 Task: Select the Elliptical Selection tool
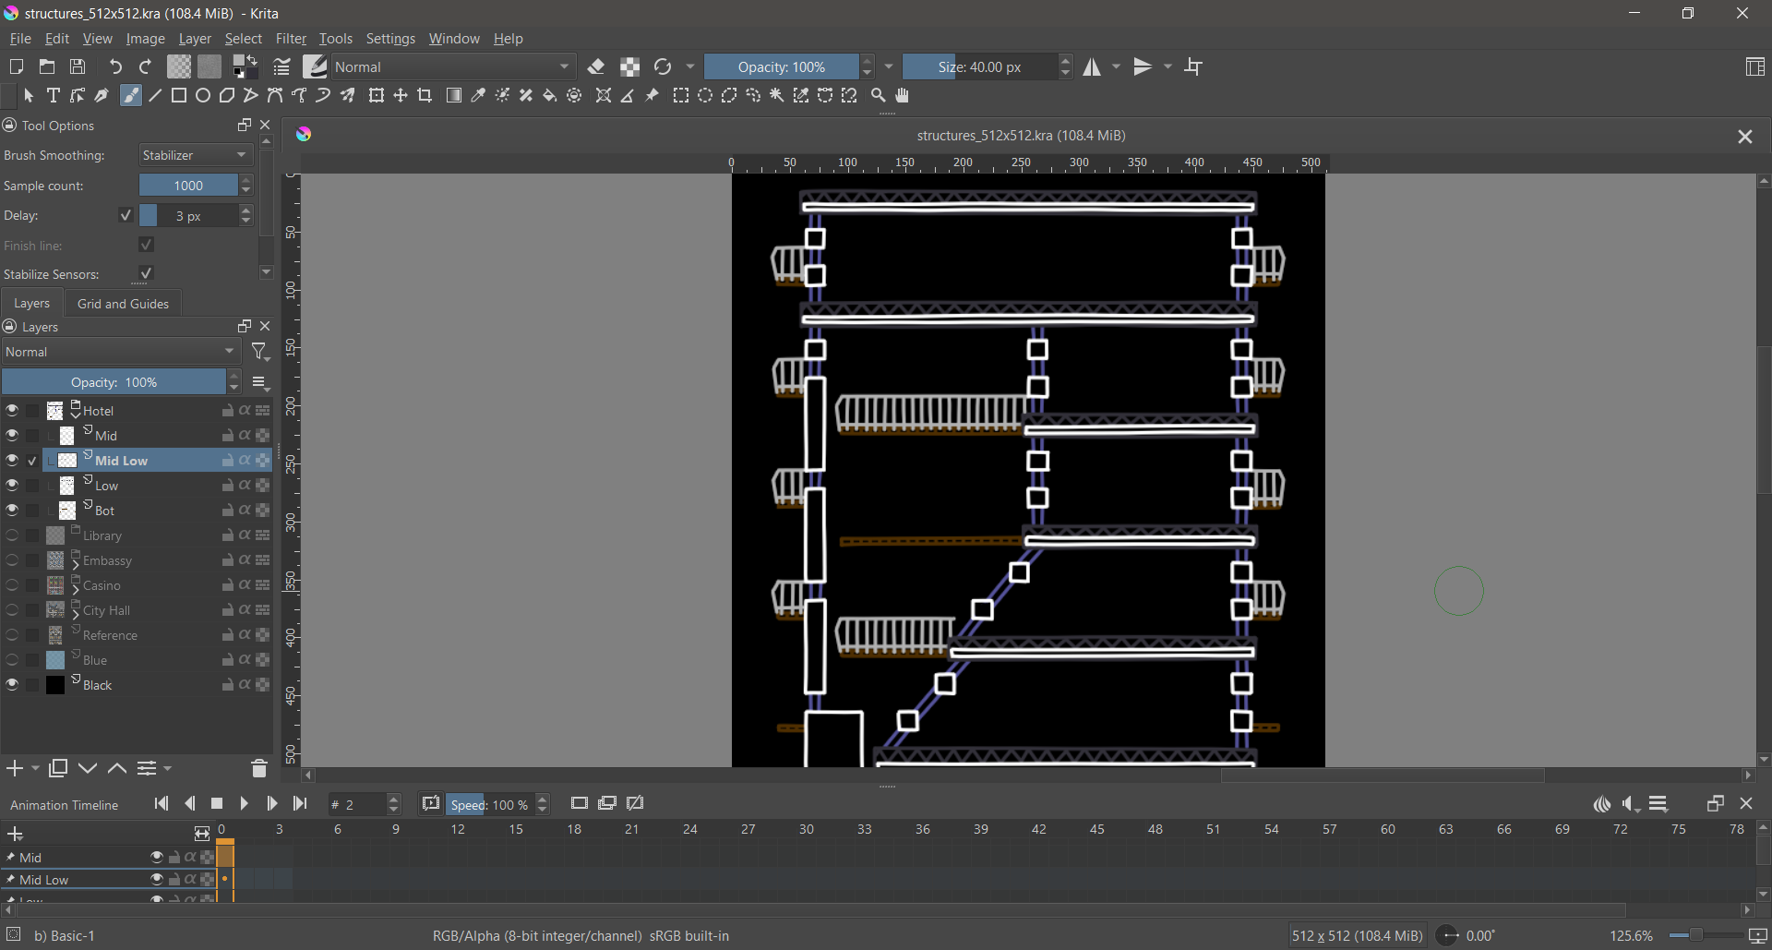tap(705, 96)
